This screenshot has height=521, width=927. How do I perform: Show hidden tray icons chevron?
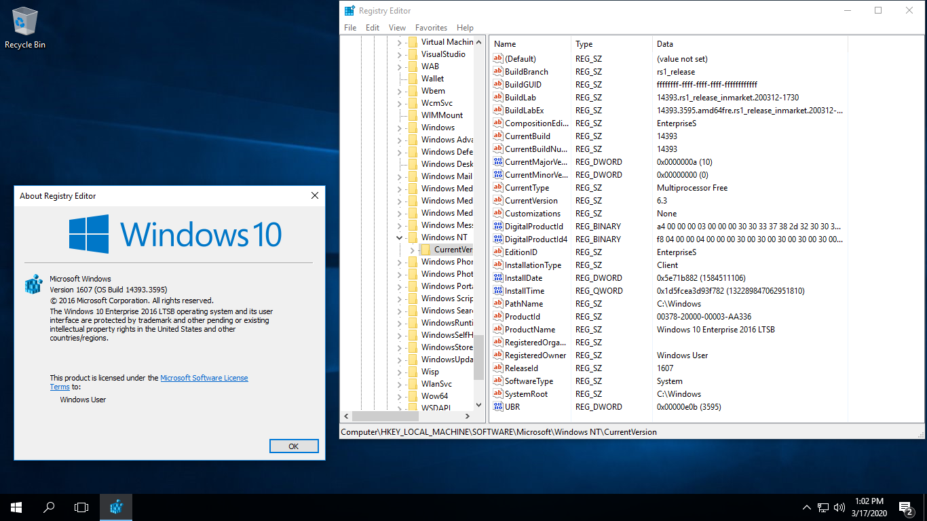point(807,507)
